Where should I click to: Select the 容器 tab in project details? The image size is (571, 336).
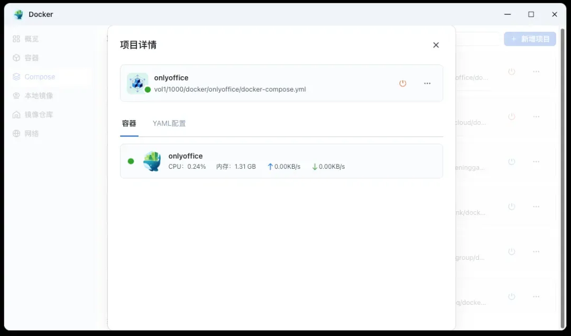(130, 123)
